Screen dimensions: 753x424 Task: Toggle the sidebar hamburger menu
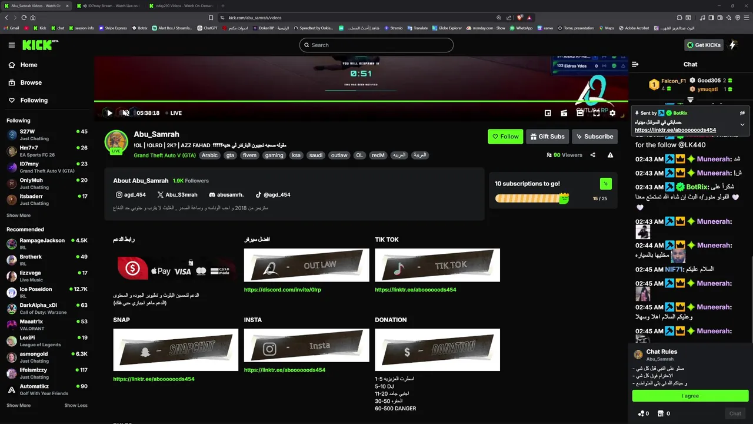[12, 45]
